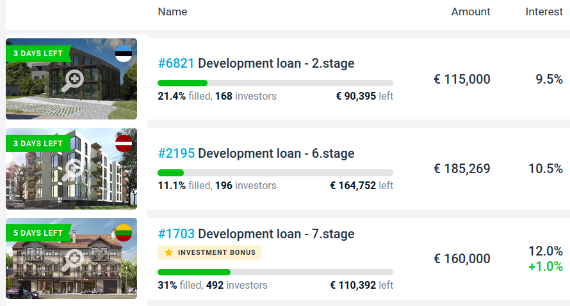The image size is (570, 306).
Task: Click the Latvian flag icon on the second listing
Action: pyautogui.click(x=124, y=143)
